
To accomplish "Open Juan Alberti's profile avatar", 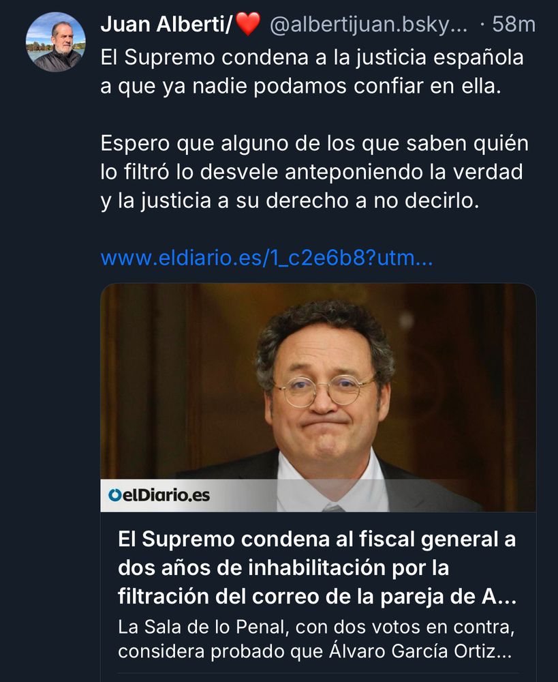I will point(56,42).
